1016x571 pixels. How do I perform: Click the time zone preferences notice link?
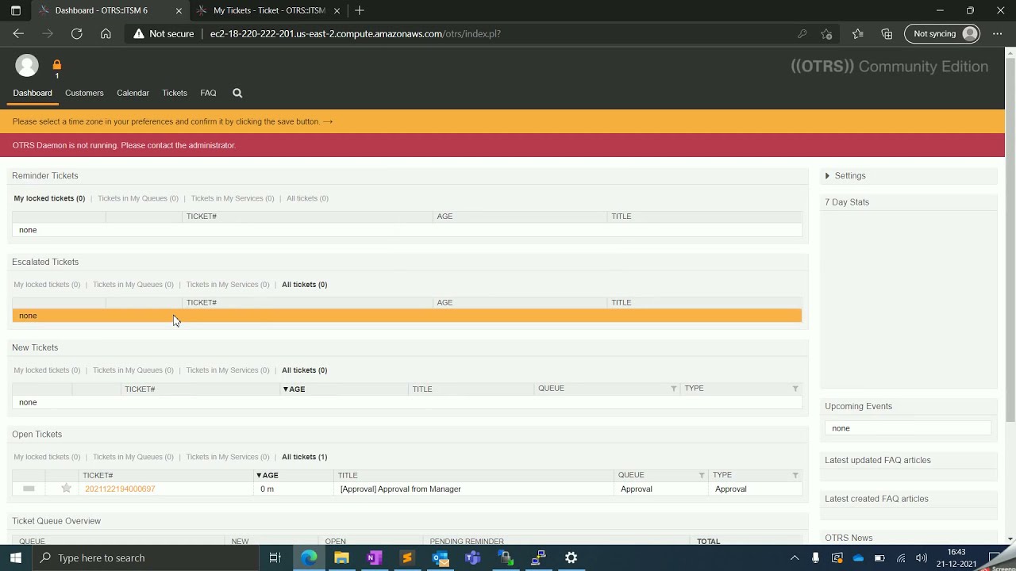172,121
